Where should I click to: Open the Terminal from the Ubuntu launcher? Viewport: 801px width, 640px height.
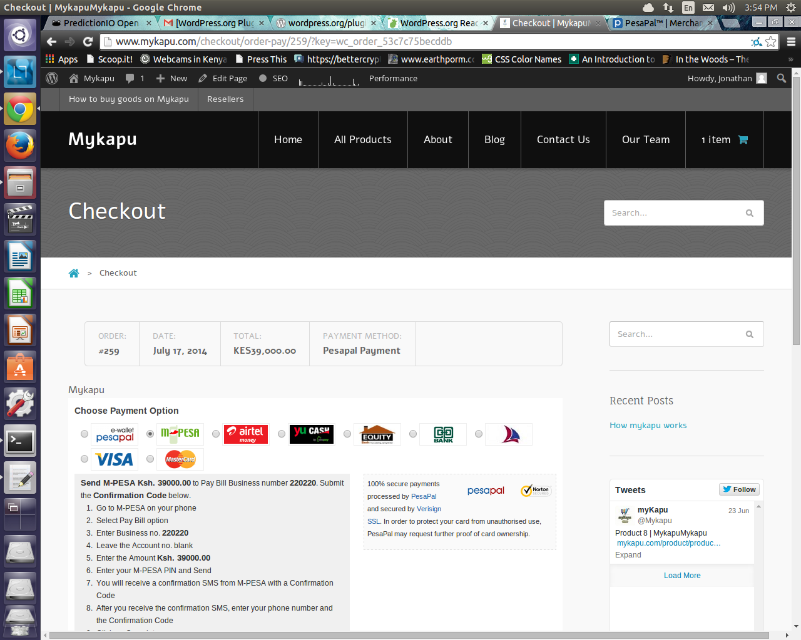coord(20,441)
